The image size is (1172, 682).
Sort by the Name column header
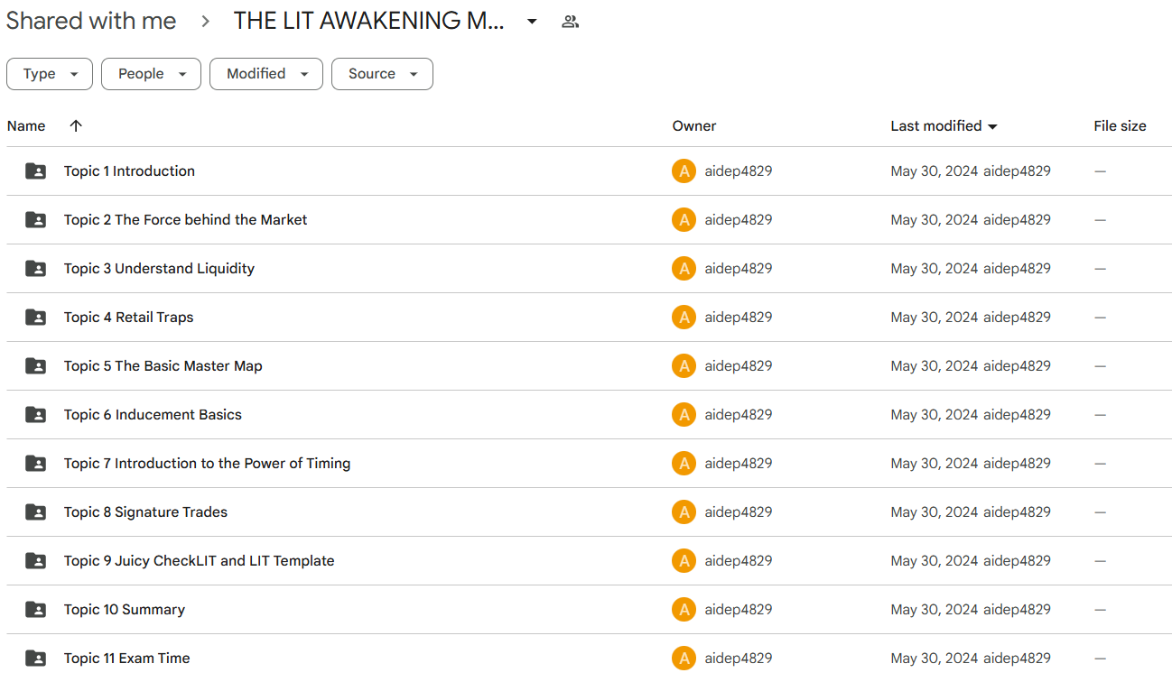click(26, 126)
